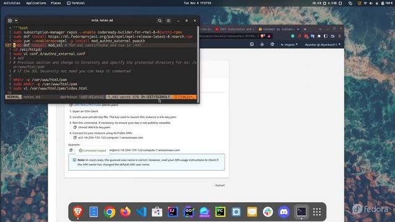Launch Slack from the dock
This screenshot has height=222, width=395.
[268, 212]
